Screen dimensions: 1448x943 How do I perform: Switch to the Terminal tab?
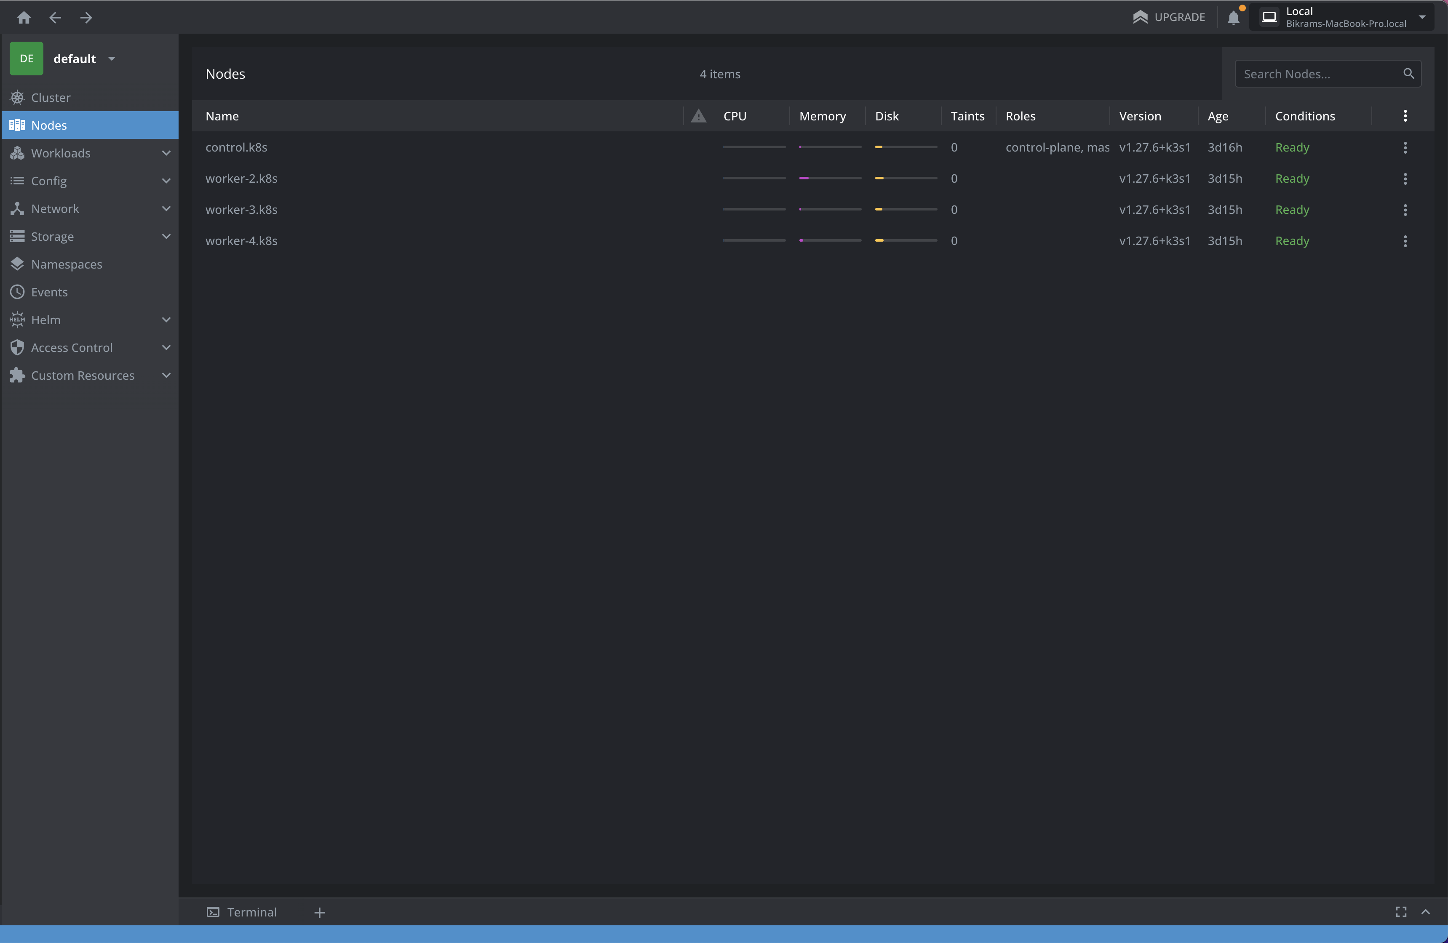[241, 912]
